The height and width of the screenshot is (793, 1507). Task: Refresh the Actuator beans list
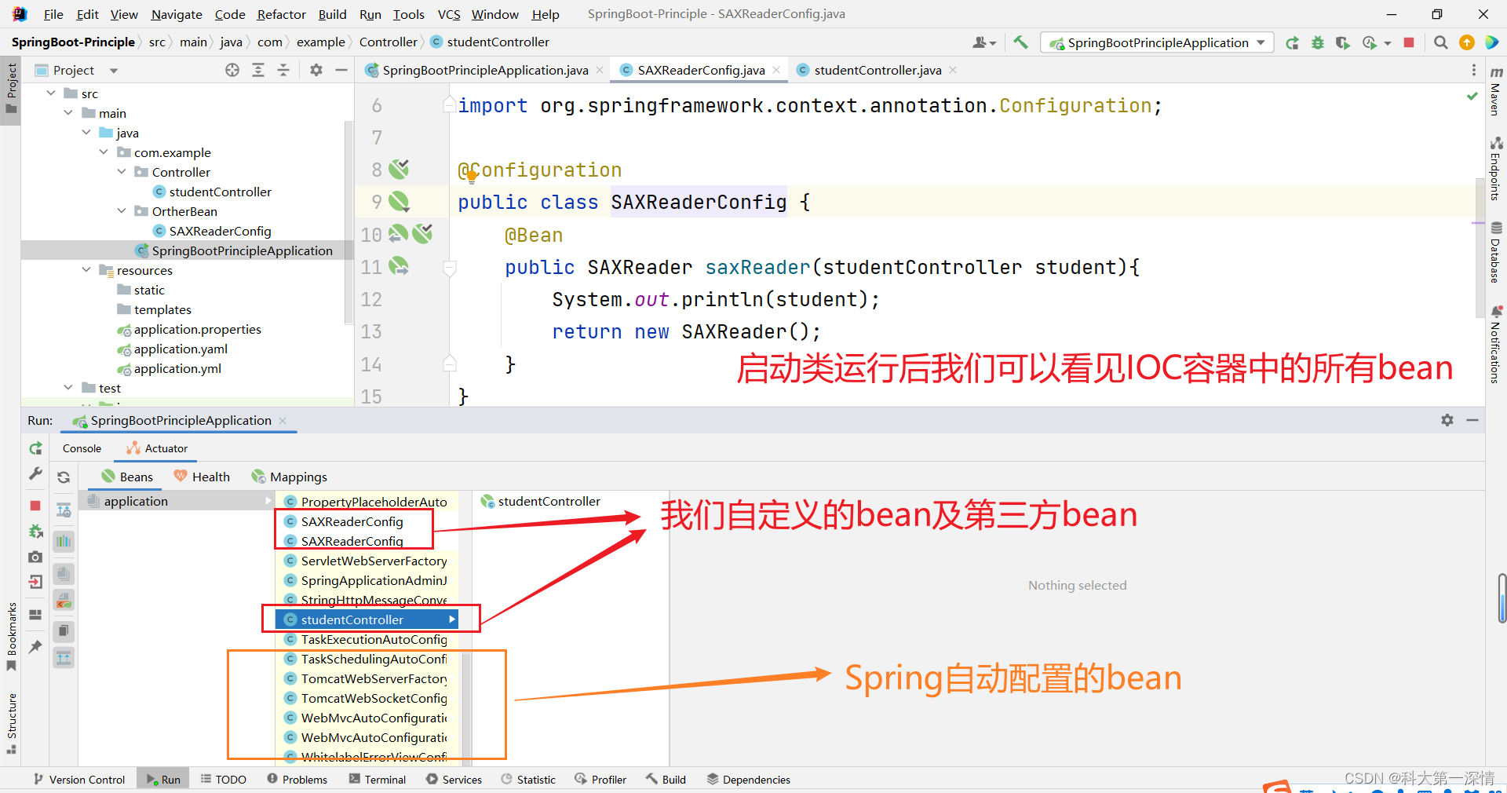(x=64, y=477)
